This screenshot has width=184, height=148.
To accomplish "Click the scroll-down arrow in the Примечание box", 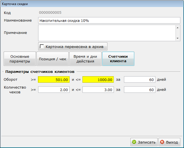I will pyautogui.click(x=178, y=38).
